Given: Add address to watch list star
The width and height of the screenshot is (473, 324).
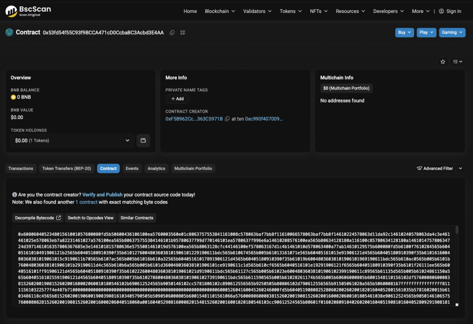Looking at the screenshot, I should pos(443,61).
